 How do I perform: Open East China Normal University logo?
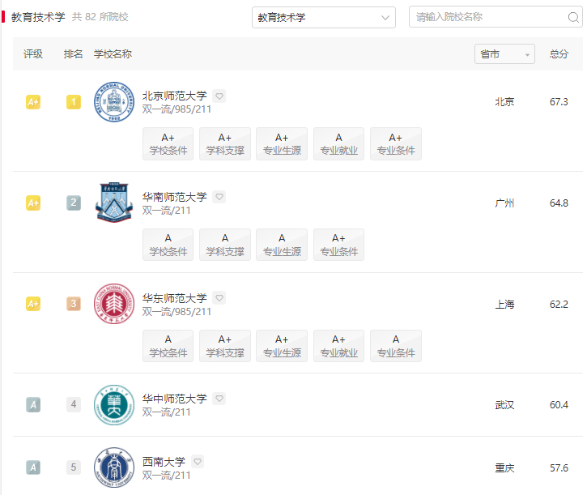coord(114,304)
